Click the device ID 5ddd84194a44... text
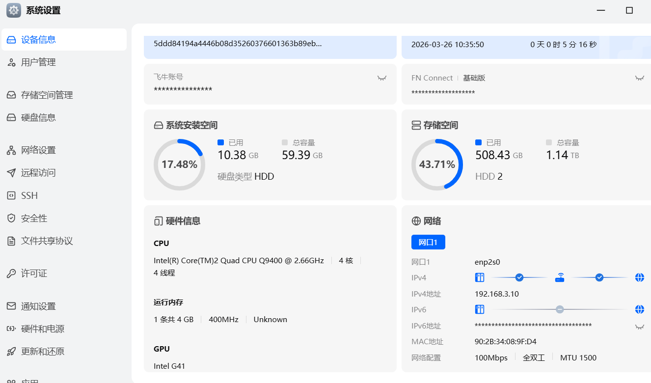The width and height of the screenshot is (651, 383). pos(238,43)
